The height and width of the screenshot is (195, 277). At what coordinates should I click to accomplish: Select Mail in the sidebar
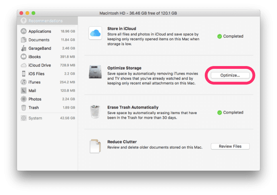48,90
